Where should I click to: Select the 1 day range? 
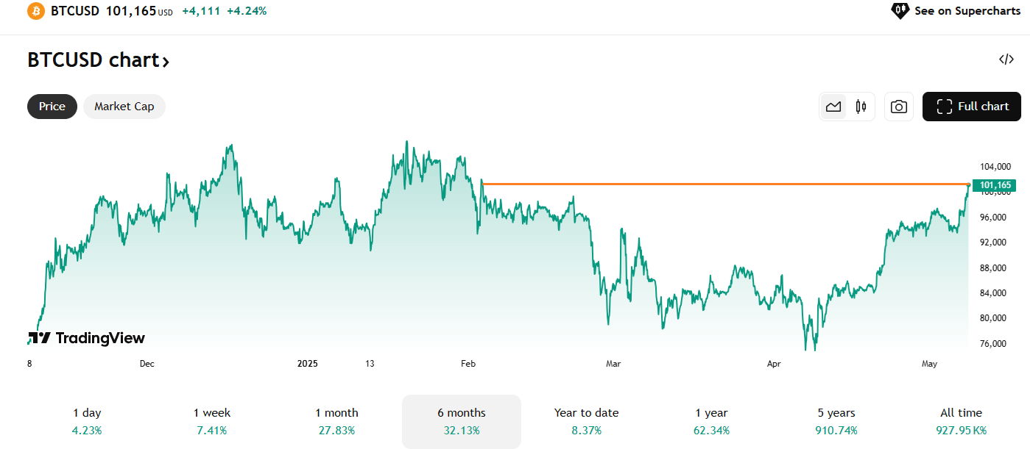click(x=87, y=421)
